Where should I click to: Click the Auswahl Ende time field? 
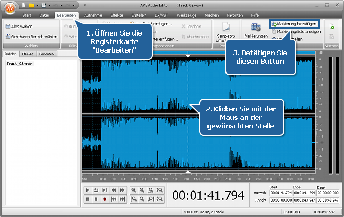304,193
